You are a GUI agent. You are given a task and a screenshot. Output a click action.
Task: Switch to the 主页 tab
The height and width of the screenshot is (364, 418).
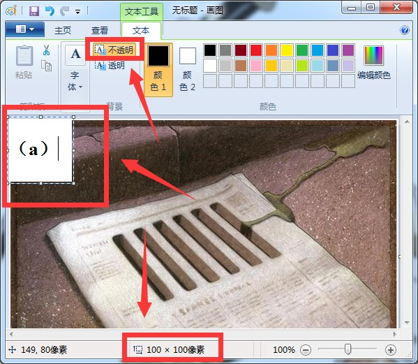tap(63, 31)
